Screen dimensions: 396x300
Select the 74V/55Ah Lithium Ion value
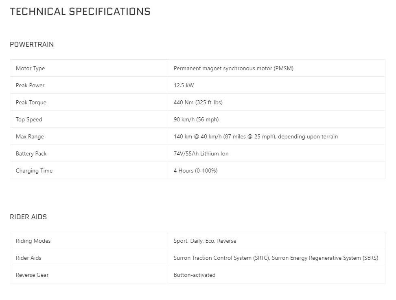(201, 153)
